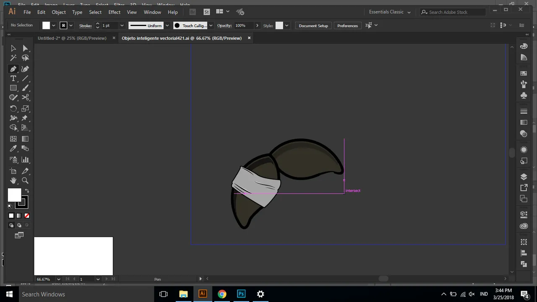The height and width of the screenshot is (302, 537).
Task: Select the Selection (black arrow) tool
Action: point(13,48)
